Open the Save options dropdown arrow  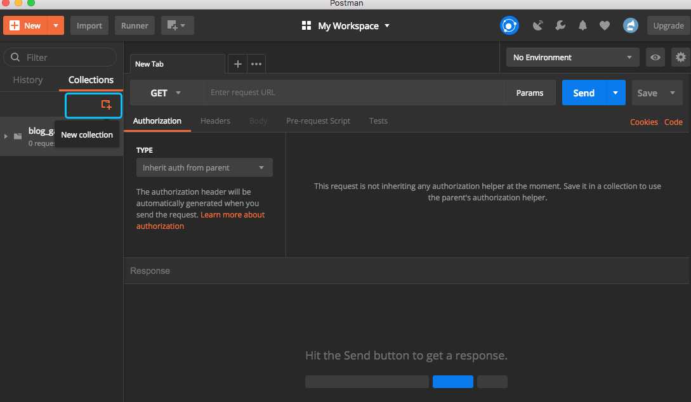673,93
